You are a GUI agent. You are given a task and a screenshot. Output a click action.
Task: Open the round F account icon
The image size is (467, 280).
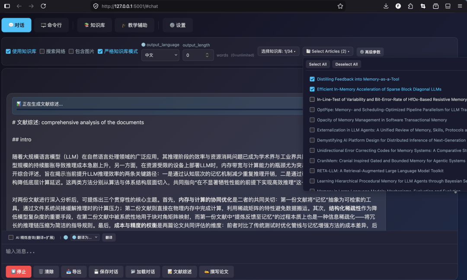coord(398,6)
